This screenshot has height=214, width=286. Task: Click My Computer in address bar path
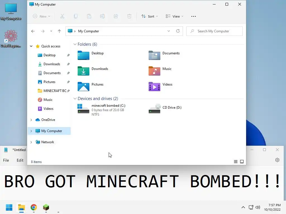coord(89,31)
